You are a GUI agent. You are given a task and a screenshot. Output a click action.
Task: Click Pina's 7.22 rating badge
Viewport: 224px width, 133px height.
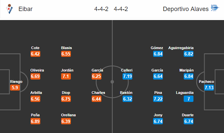158,99
